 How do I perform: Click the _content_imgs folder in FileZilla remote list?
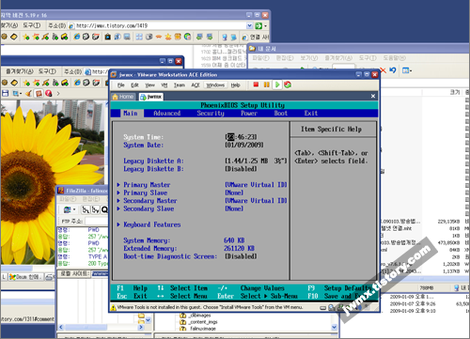pos(199,322)
